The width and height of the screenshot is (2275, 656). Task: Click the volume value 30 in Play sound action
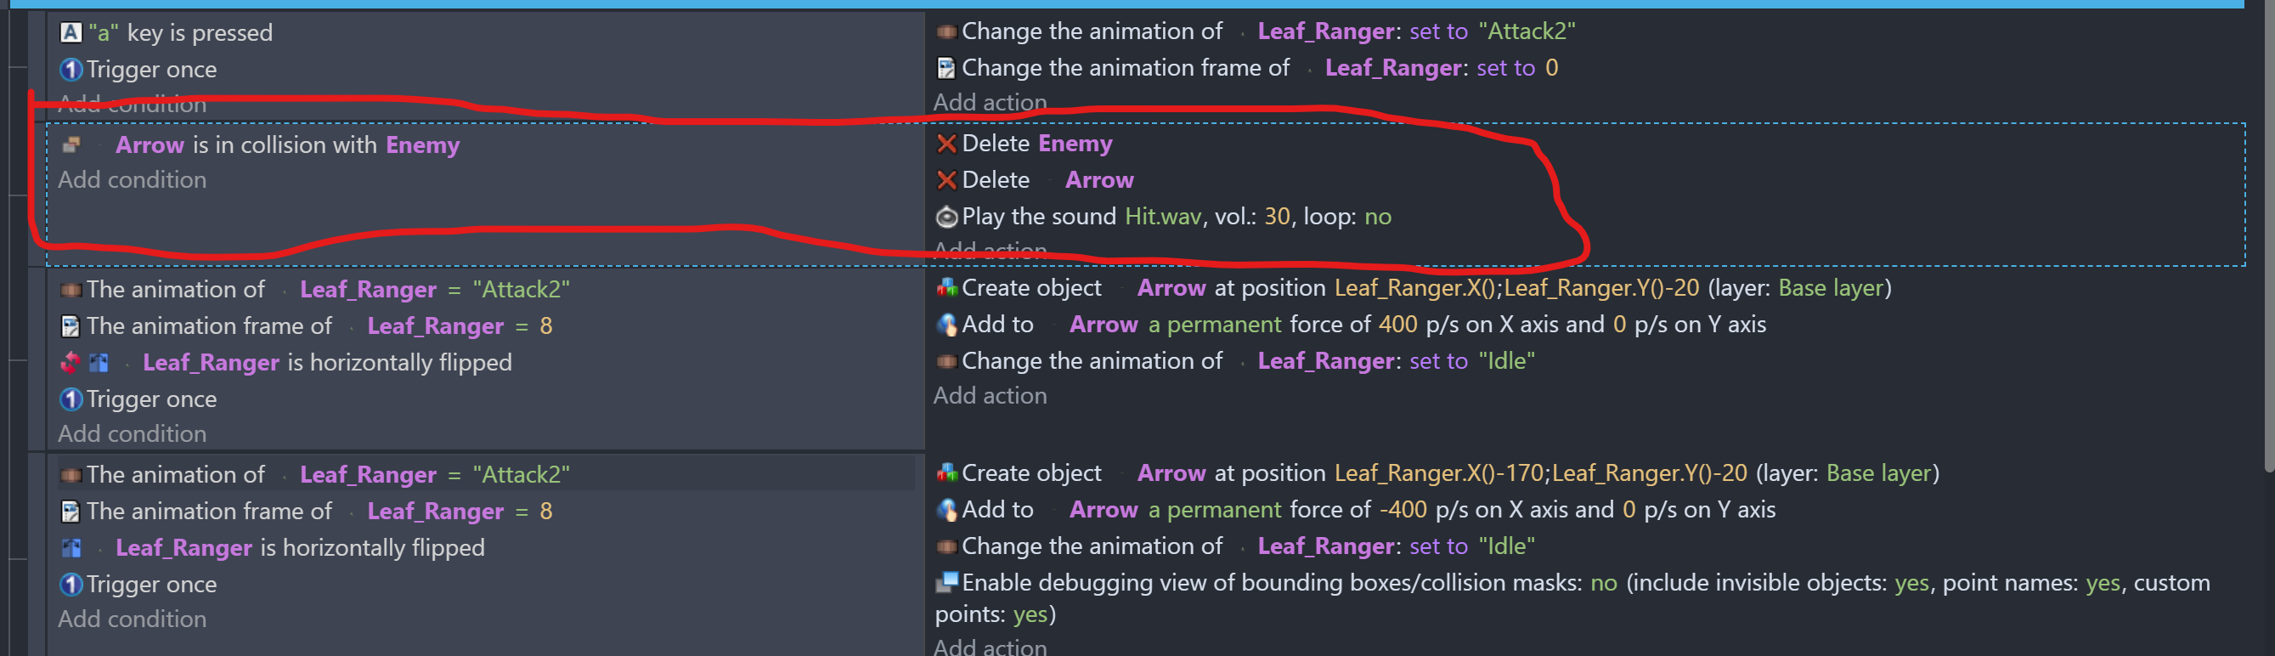(x=1276, y=217)
